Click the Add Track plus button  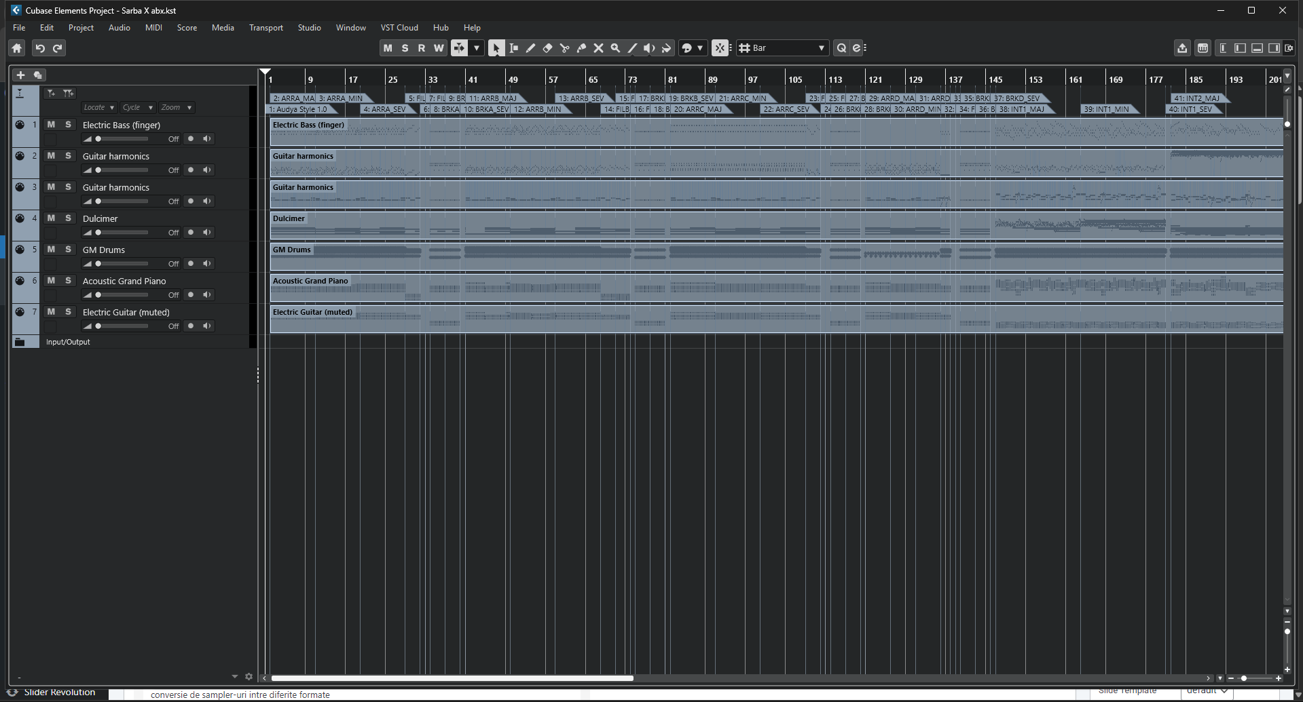(x=20, y=75)
